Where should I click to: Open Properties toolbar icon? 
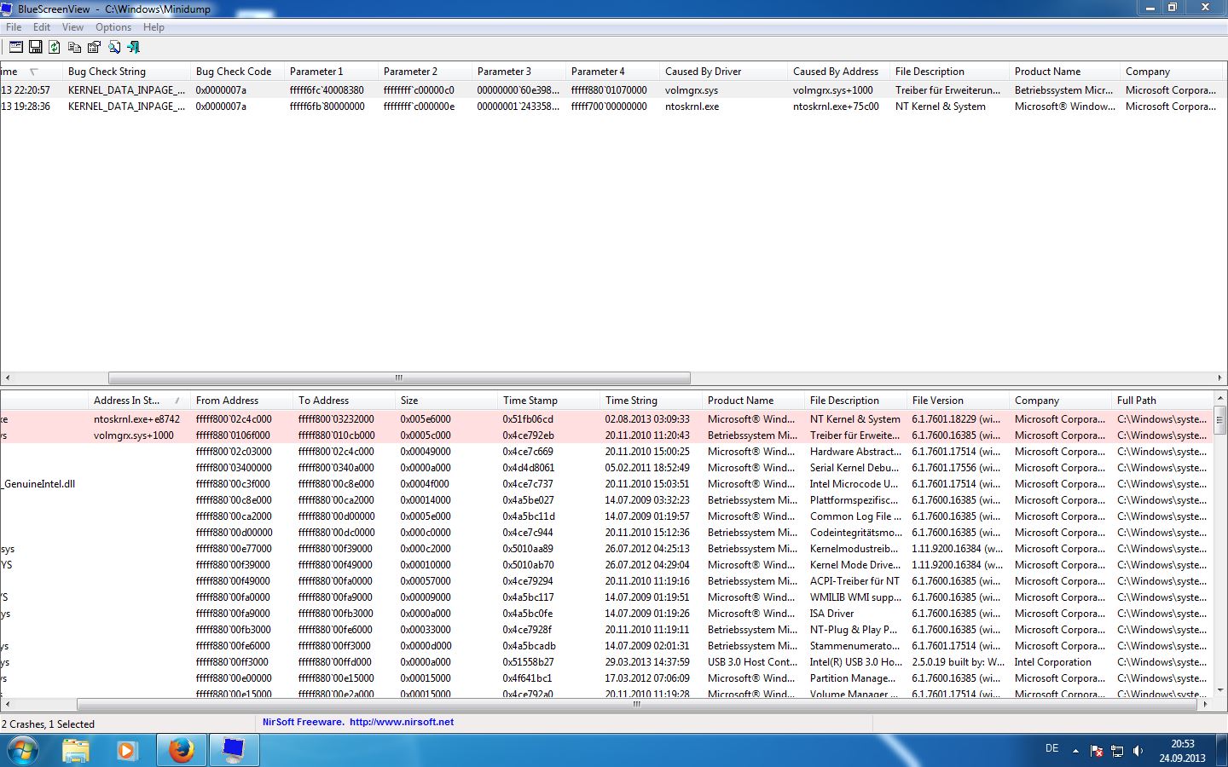coord(94,47)
